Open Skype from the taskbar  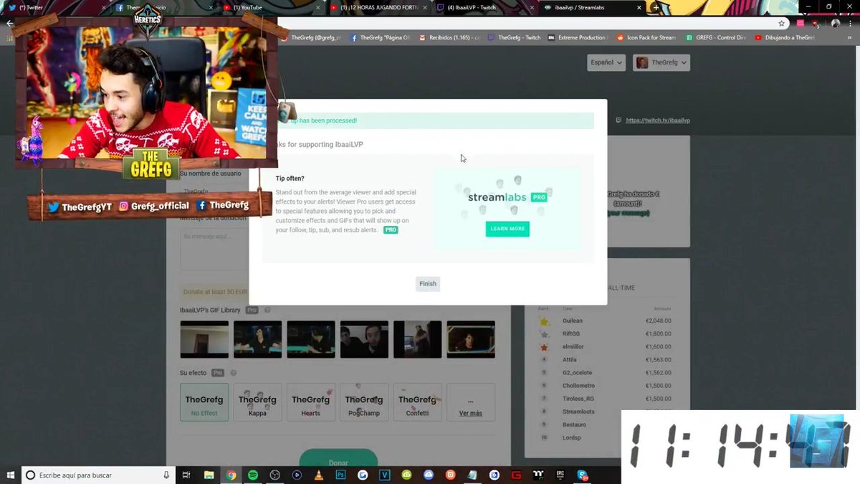[583, 475]
